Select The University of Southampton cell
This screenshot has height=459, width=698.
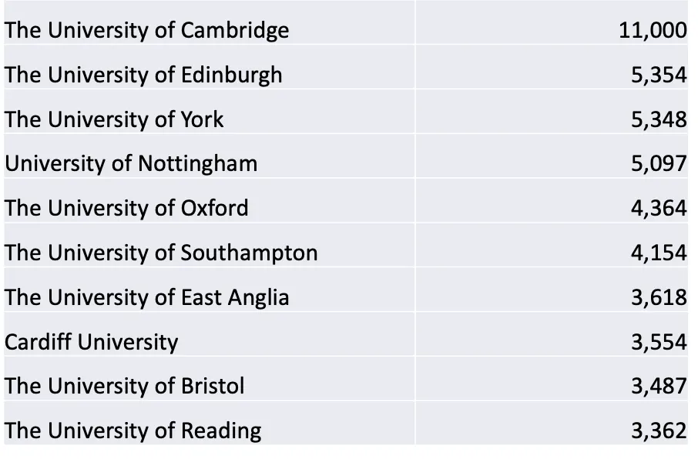click(210, 245)
